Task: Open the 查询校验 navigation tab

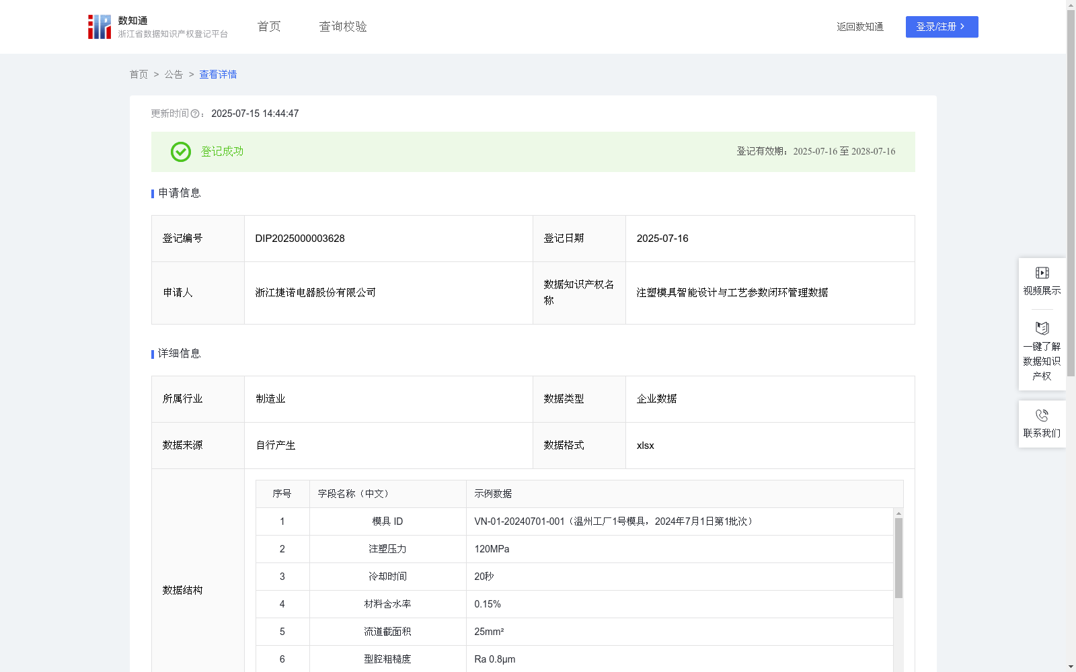Action: [343, 26]
